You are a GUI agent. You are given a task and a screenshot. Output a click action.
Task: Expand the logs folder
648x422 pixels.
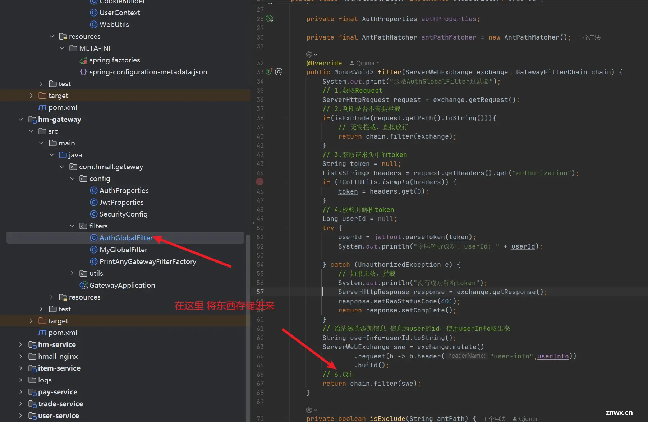21,380
